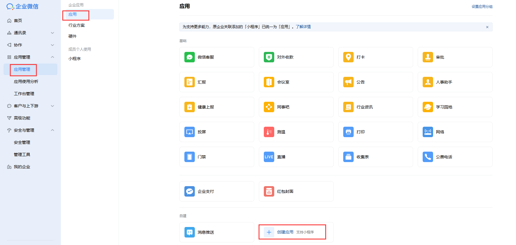516x245 pixels.
Task: Select the 行业资讯 app icon
Action: [348, 107]
